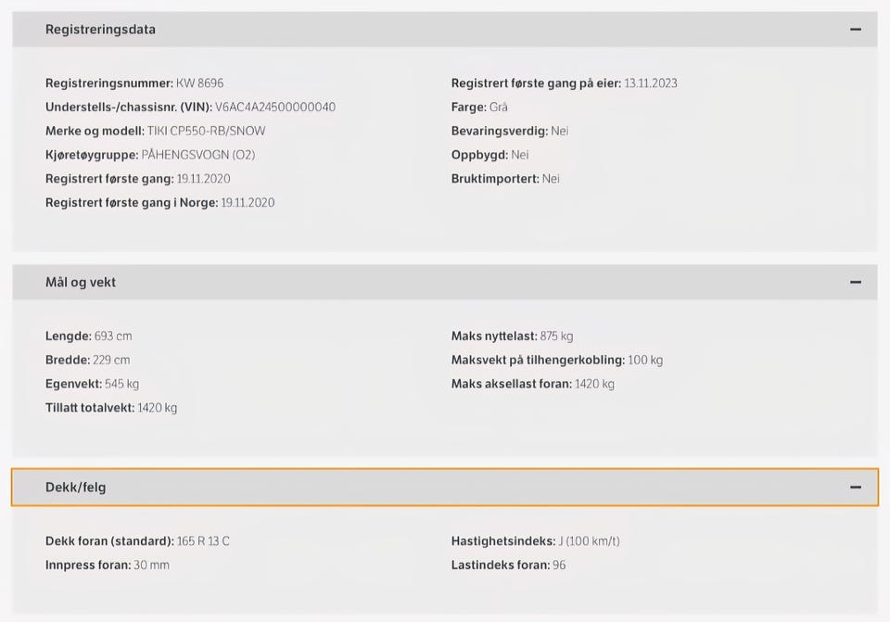The height and width of the screenshot is (622, 890).
Task: Collapse the Dekk/felg section title
Action: tap(75, 488)
